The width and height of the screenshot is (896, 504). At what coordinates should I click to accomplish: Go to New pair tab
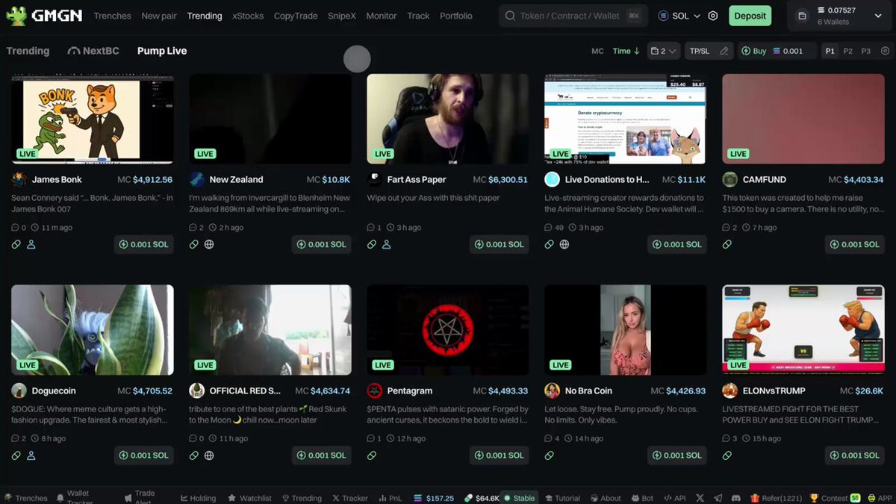point(159,16)
